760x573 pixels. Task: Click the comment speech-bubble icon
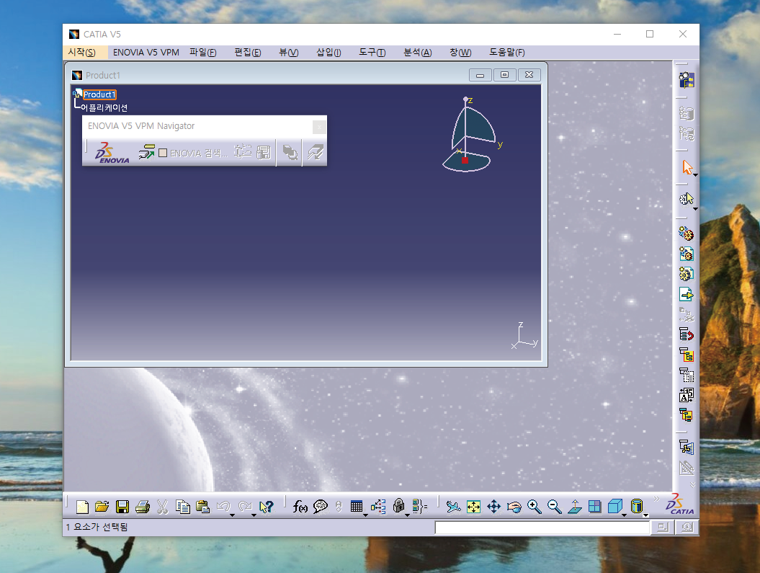pos(321,507)
